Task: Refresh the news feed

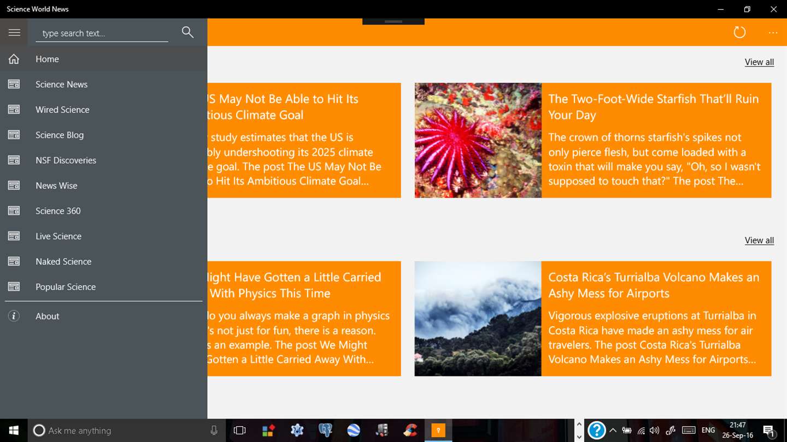Action: coord(739,32)
